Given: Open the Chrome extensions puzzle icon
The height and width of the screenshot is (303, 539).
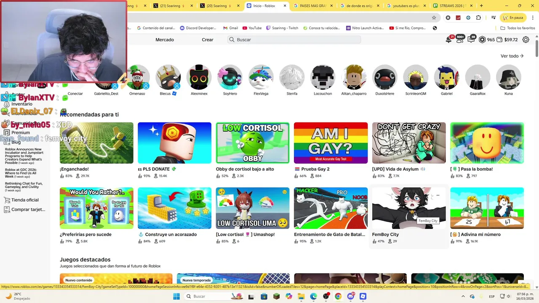Looking at the screenshot, I should (x=478, y=18).
